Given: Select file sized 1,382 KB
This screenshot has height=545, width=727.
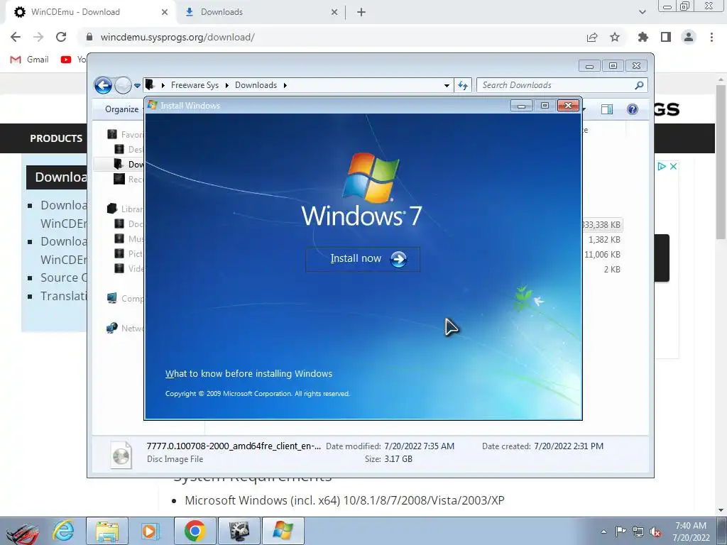Looking at the screenshot, I should [x=603, y=240].
